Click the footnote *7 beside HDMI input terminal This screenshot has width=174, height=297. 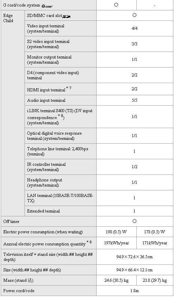click(69, 89)
